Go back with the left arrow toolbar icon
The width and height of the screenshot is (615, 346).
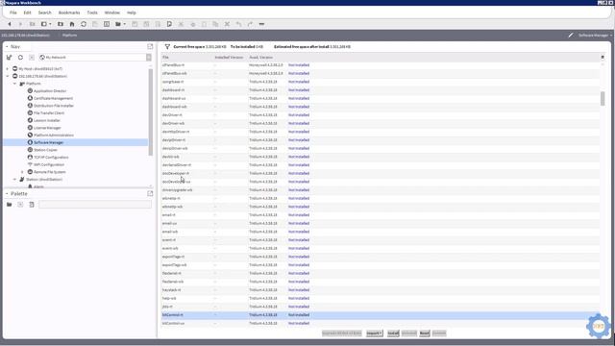(x=10, y=24)
